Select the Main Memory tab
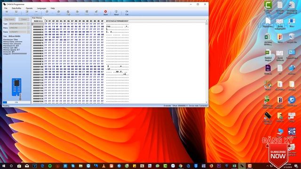The width and height of the screenshot is (301, 169). click(37, 18)
